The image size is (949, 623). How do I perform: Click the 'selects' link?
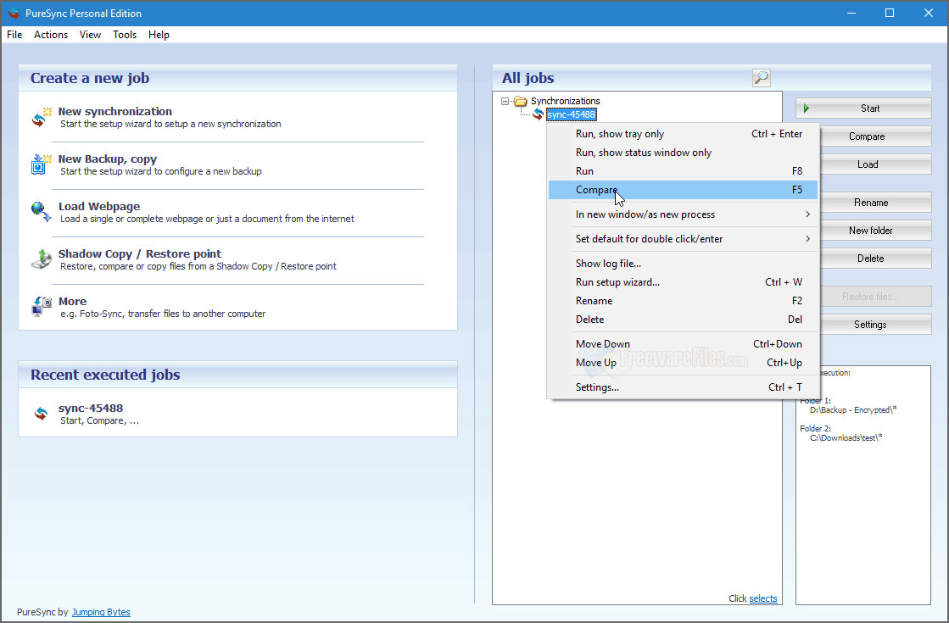click(763, 598)
